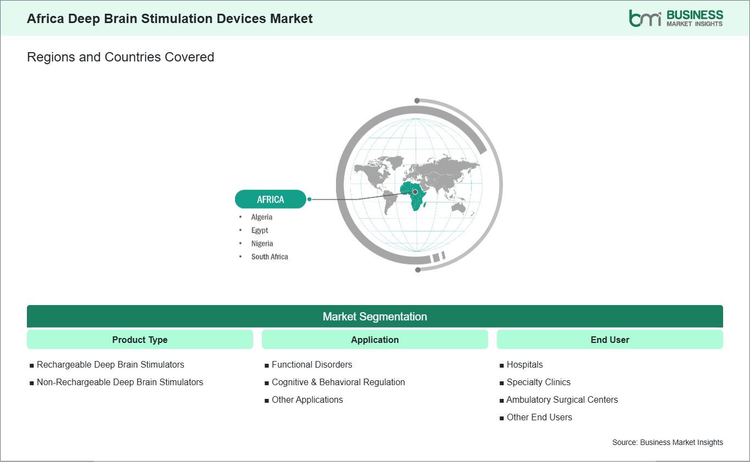750x462 pixels.
Task: Click South Africa in country list
Action: [270, 256]
